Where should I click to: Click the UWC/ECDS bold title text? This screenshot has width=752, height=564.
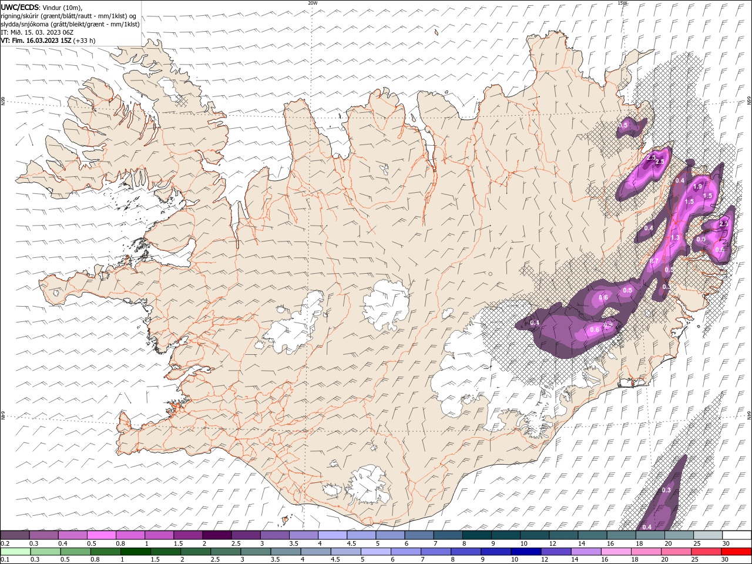tap(20, 6)
